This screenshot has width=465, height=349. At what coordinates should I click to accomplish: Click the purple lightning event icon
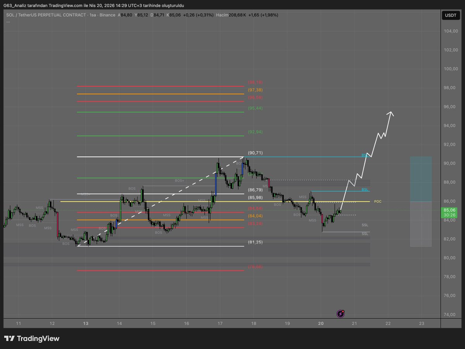(341, 314)
